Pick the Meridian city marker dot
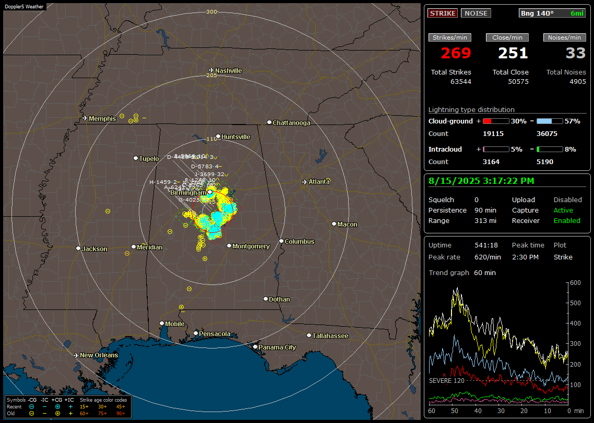 (133, 247)
